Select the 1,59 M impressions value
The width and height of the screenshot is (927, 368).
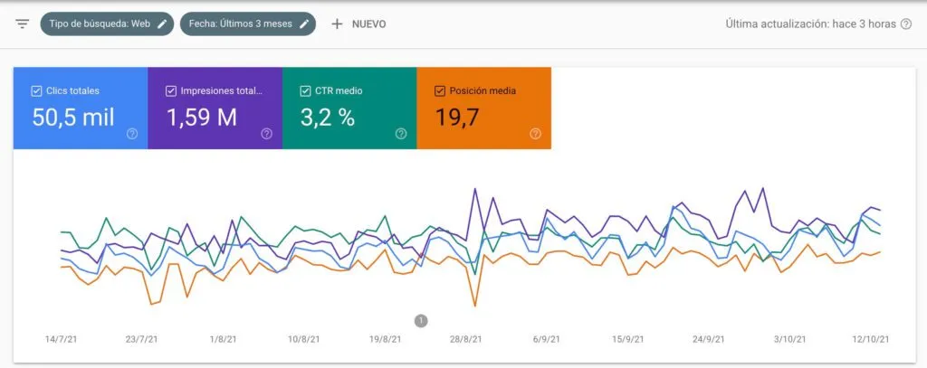coord(202,118)
